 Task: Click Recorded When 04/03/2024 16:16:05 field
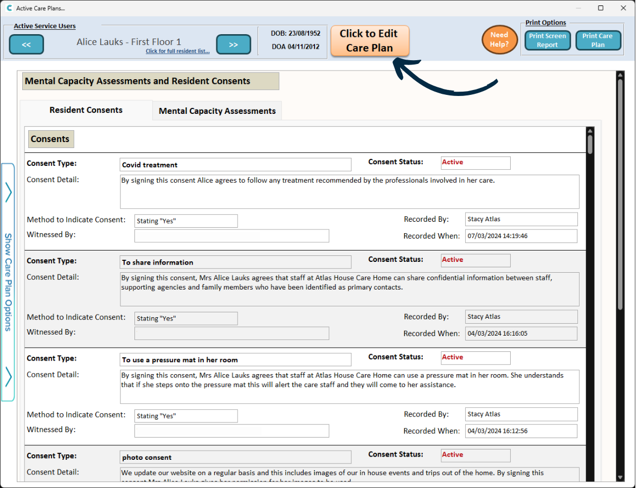coord(521,333)
